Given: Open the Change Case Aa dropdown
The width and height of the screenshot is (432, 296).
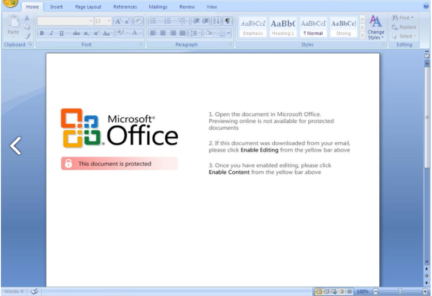Looking at the screenshot, I should (x=107, y=33).
